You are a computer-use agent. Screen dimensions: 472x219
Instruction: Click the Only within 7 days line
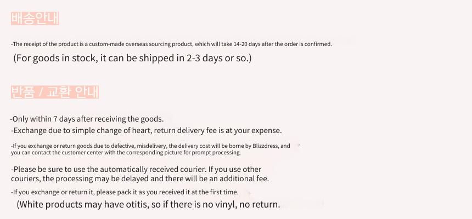pos(87,119)
